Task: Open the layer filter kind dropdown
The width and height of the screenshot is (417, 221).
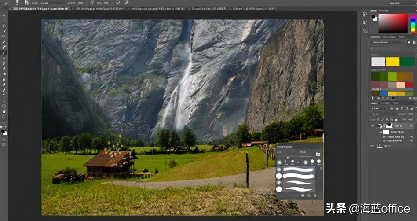Action: [379, 109]
